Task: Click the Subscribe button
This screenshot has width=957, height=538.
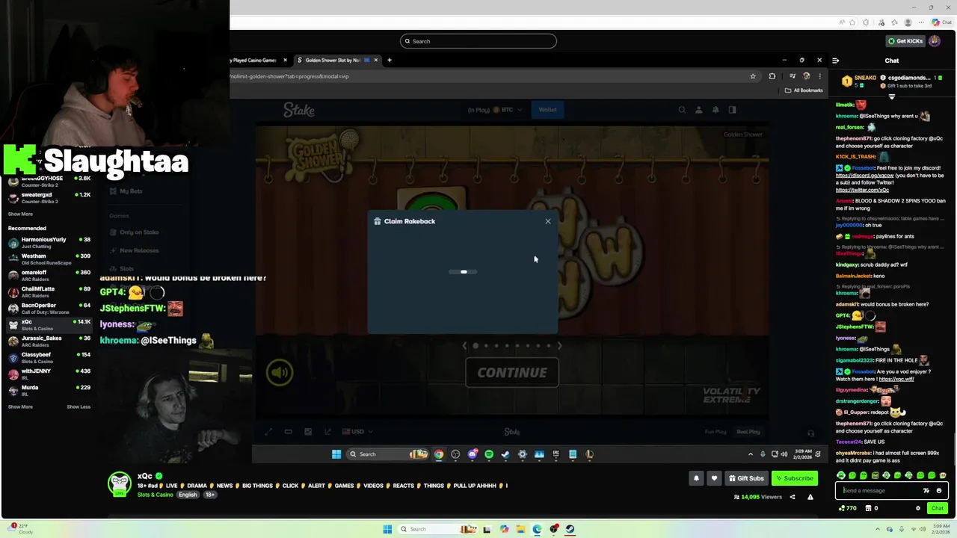Action: (x=795, y=478)
